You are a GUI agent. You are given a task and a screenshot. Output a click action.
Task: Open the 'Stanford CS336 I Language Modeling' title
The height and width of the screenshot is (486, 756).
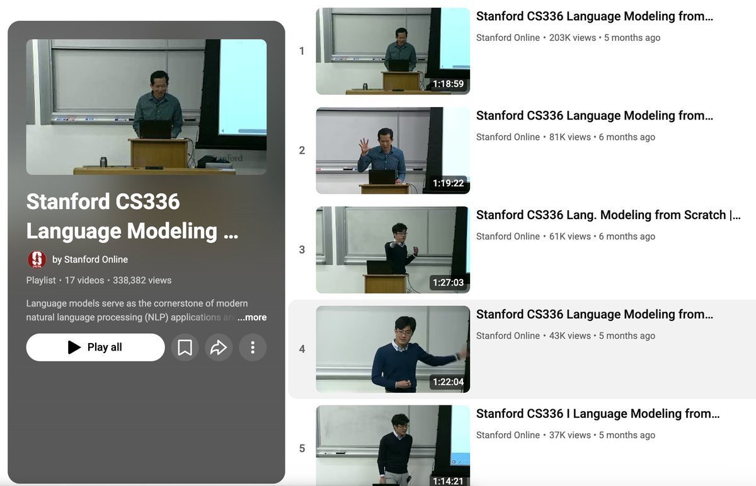598,414
